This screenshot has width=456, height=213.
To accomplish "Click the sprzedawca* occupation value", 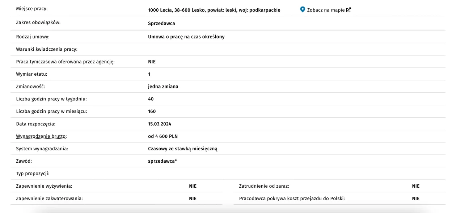I will coord(162,161).
